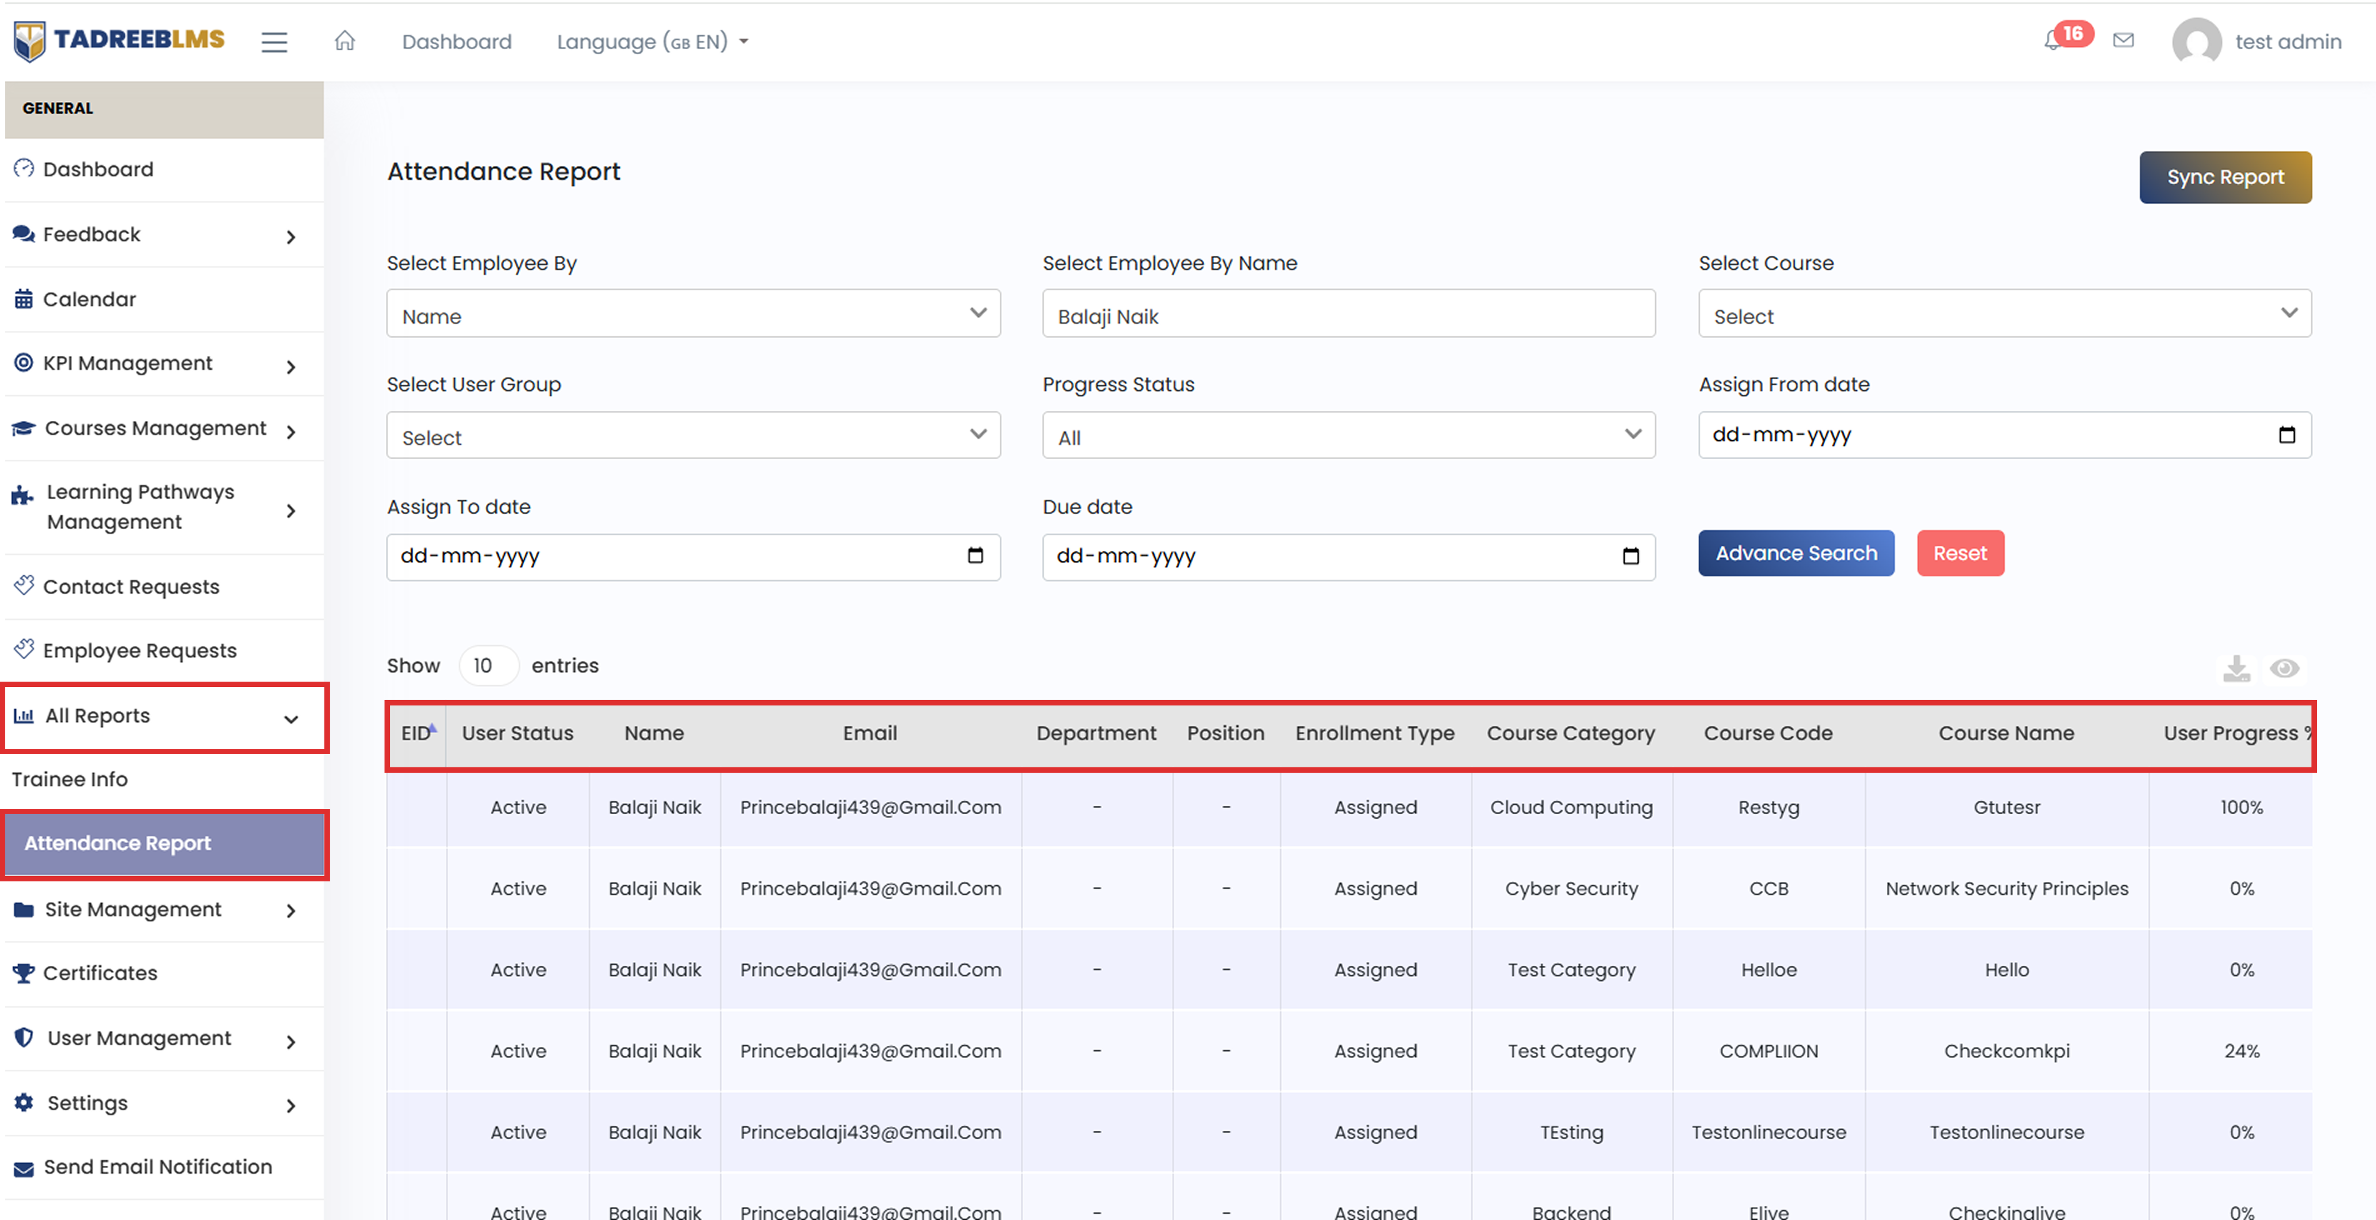Sort by Course Code column header
The width and height of the screenshot is (2376, 1220).
coord(1768,734)
